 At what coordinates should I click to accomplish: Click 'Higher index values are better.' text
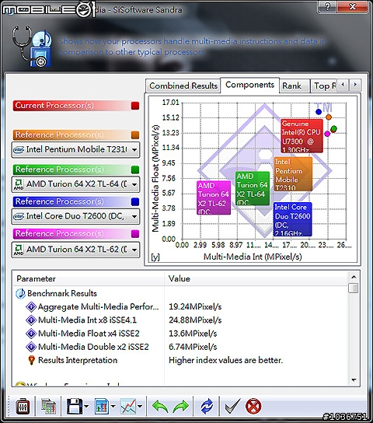point(225,361)
